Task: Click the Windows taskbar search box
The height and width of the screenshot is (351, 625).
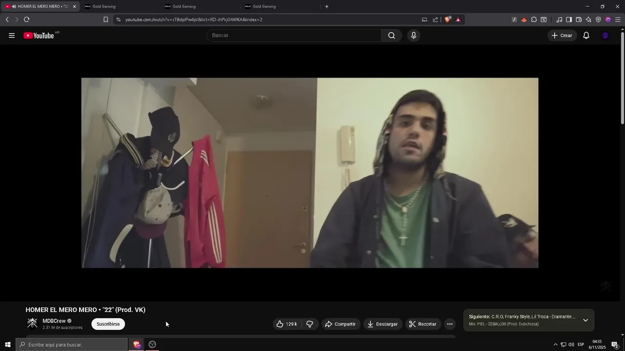Action: click(72, 345)
